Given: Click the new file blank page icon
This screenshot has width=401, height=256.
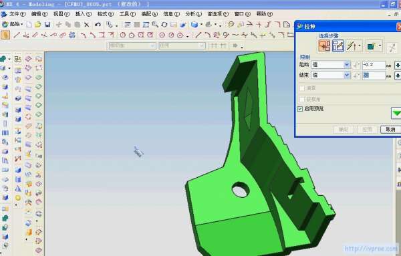Looking at the screenshot, I should click(29, 25).
